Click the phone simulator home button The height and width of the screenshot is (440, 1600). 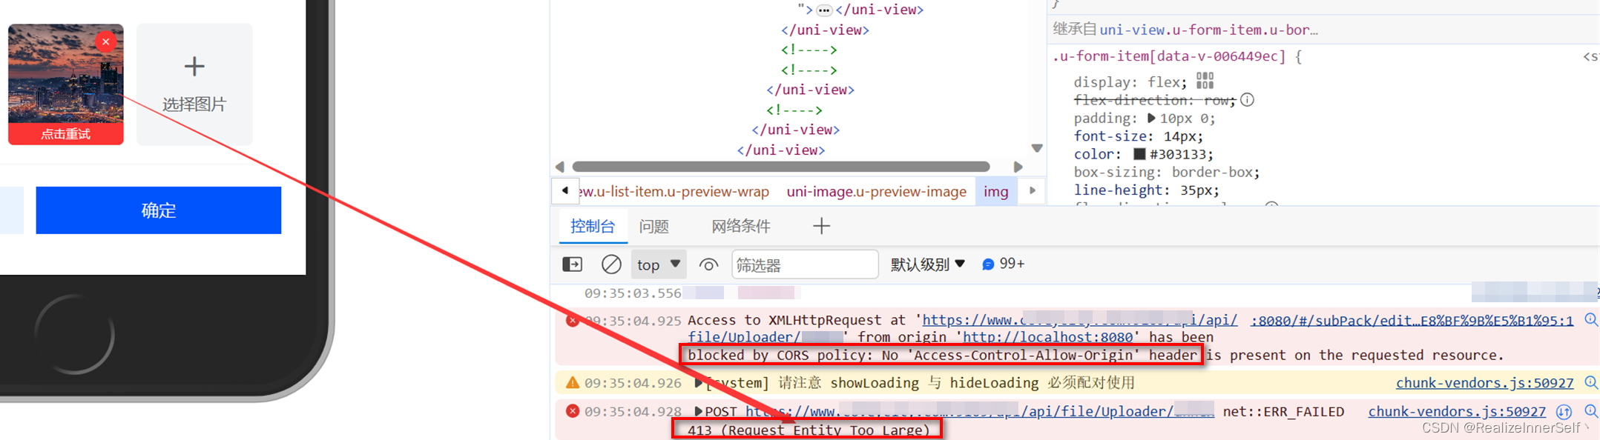pyautogui.click(x=74, y=335)
